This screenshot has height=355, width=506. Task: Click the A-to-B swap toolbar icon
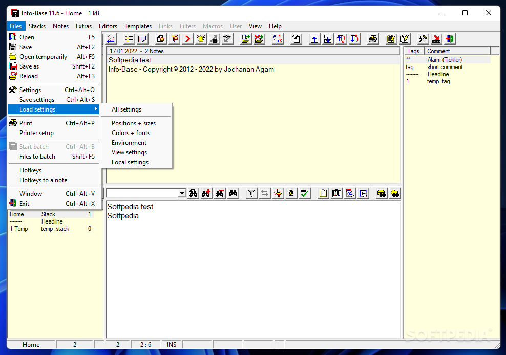coord(278,39)
